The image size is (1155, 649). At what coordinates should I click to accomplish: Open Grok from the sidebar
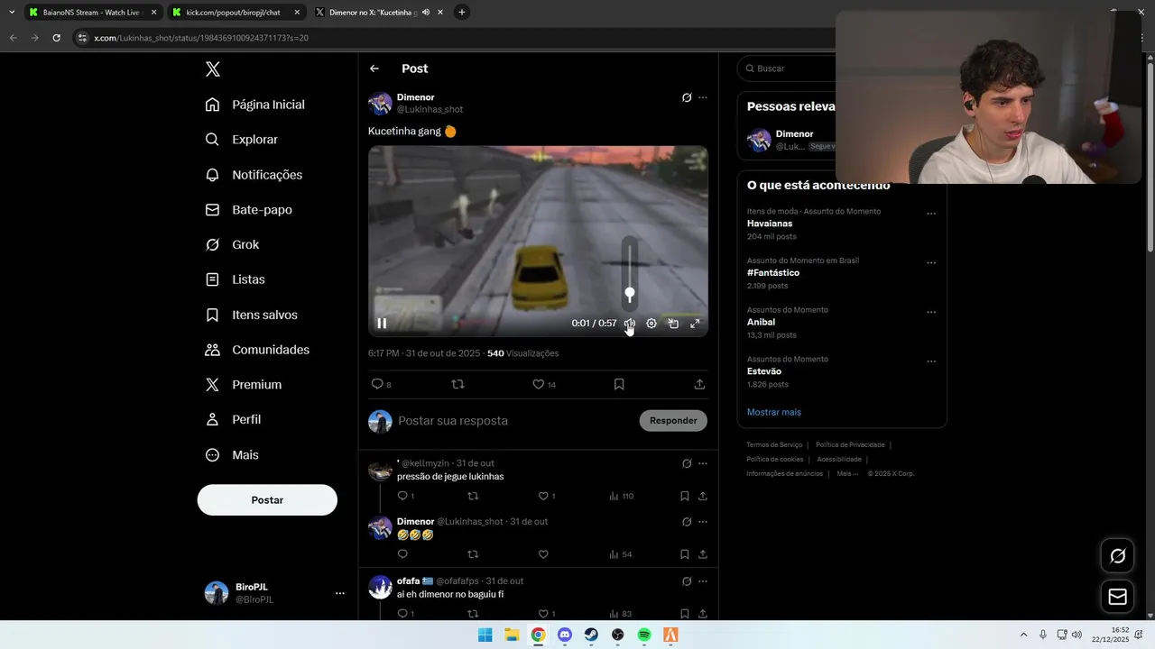232,245
